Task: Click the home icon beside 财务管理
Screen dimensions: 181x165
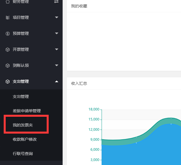Action: (x=8, y=2)
